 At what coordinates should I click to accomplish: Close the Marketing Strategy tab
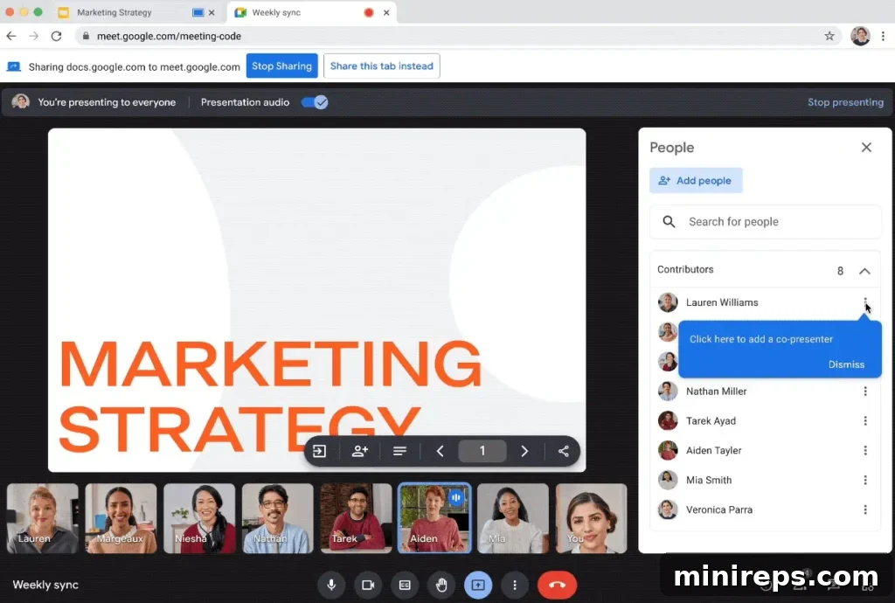212,12
